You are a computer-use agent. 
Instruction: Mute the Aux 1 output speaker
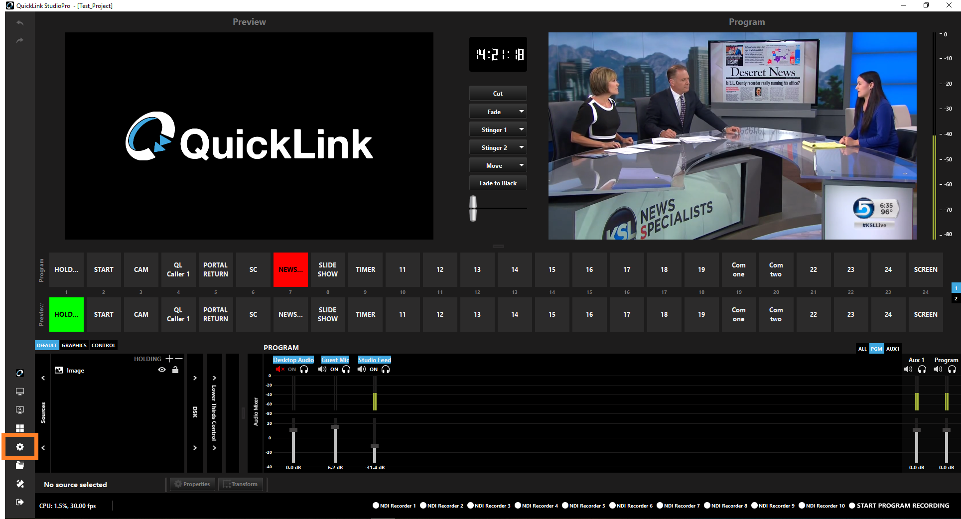click(x=908, y=369)
